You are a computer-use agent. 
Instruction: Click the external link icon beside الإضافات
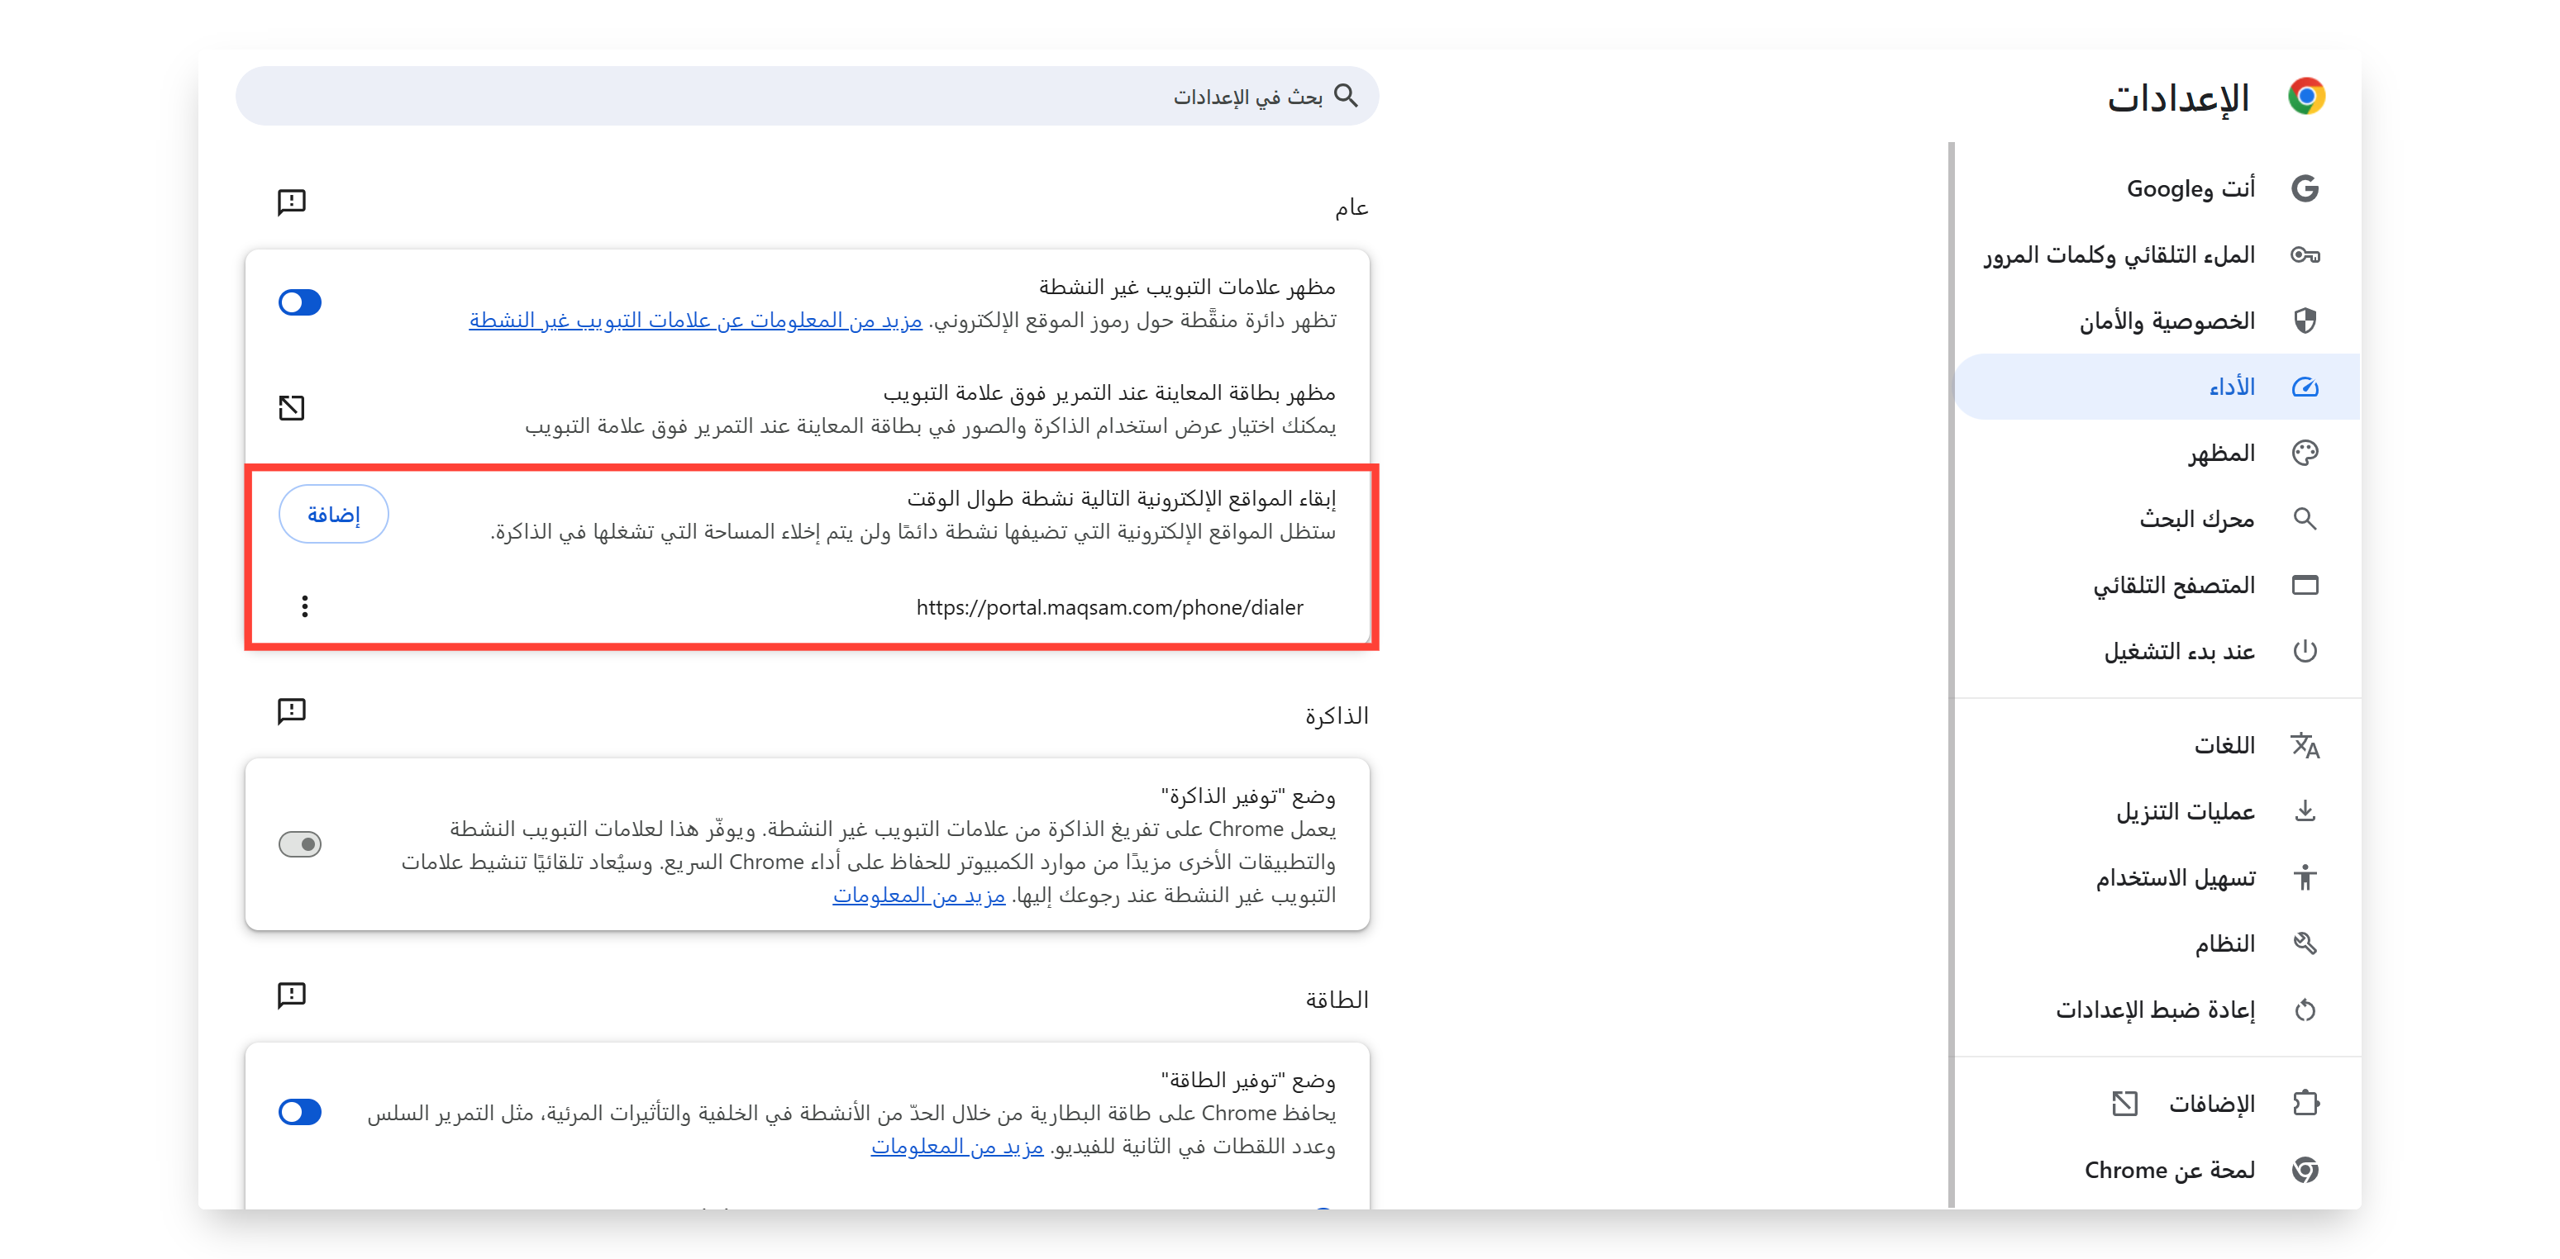point(2124,1103)
